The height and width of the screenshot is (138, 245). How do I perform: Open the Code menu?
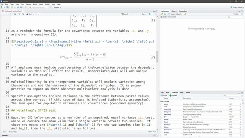pos(12,4)
